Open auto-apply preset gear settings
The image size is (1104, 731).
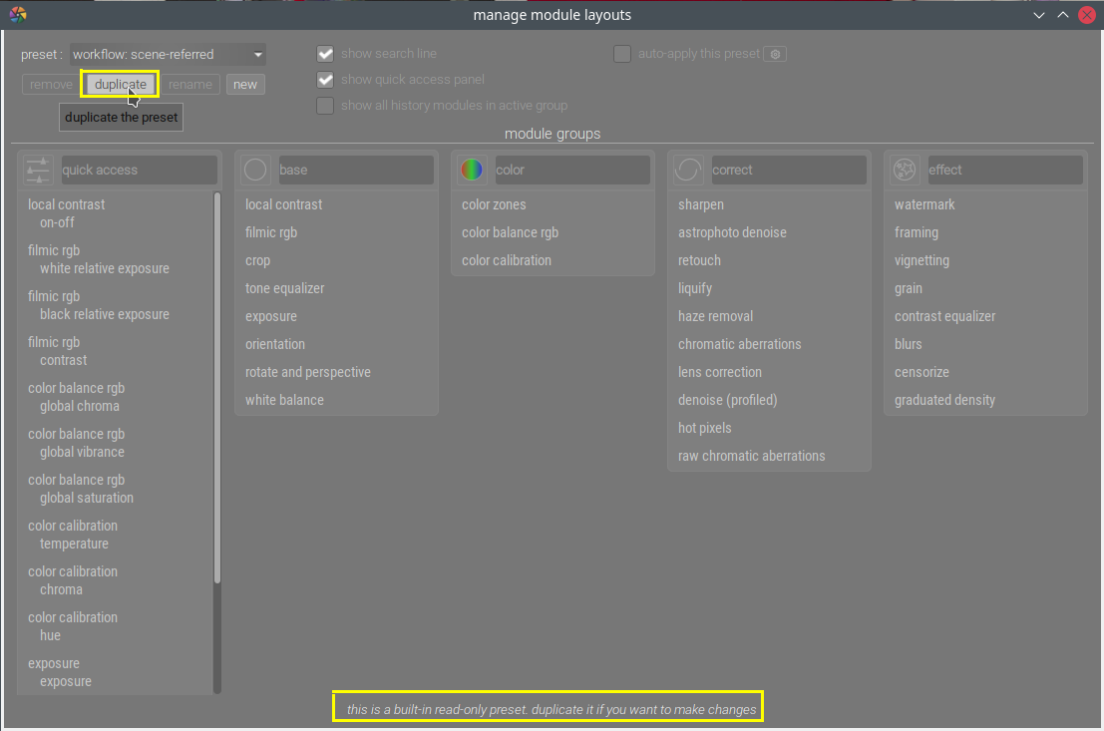[x=775, y=54]
